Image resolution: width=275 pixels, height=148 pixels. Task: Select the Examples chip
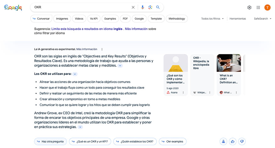coord(110,19)
